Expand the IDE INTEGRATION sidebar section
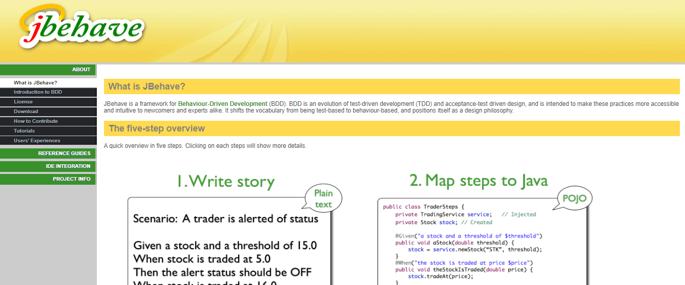Image resolution: width=685 pixels, height=285 pixels. [x=48, y=166]
